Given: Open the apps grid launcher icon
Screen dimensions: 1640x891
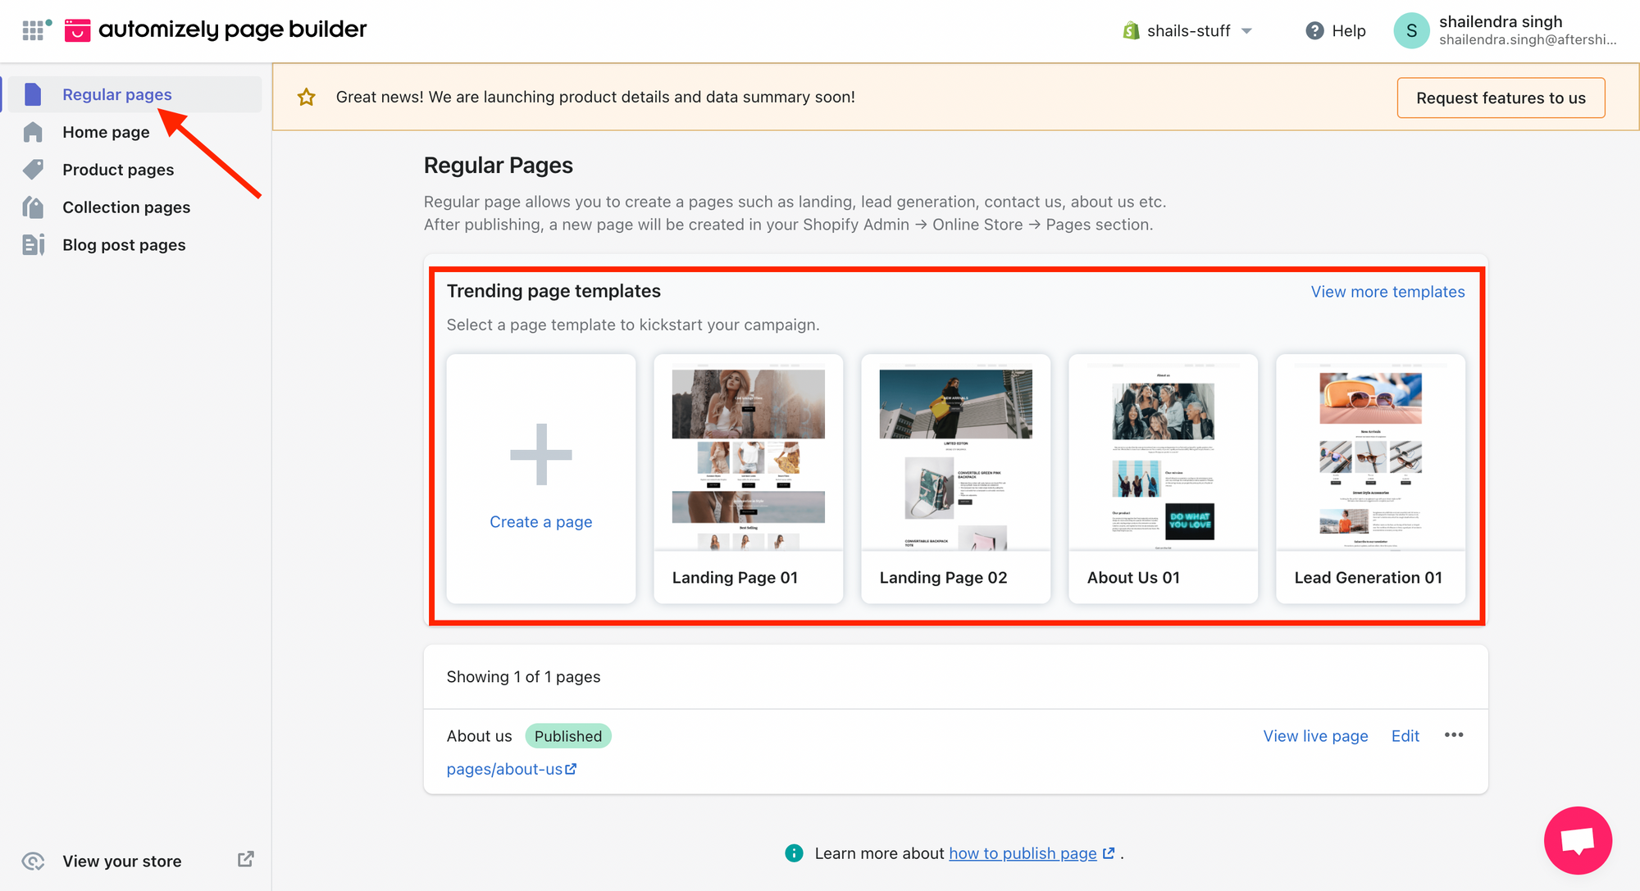Looking at the screenshot, I should [x=33, y=30].
